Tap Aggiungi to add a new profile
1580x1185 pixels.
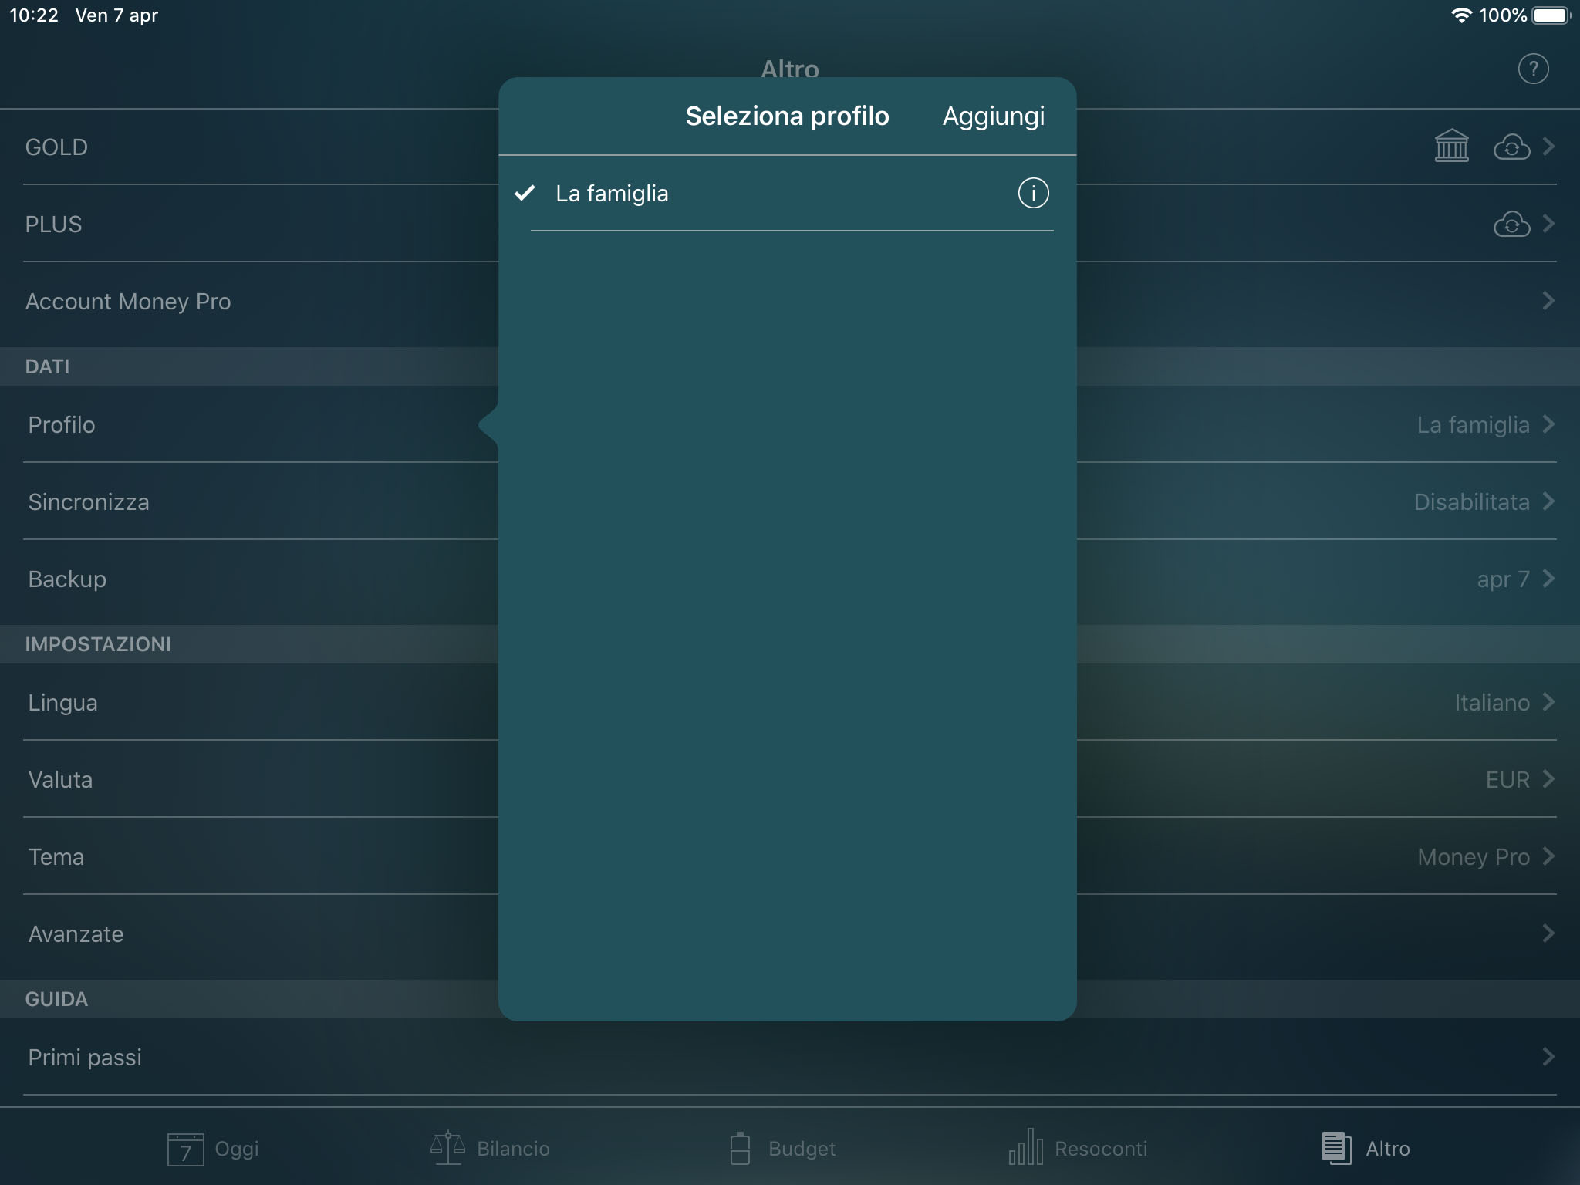994,116
